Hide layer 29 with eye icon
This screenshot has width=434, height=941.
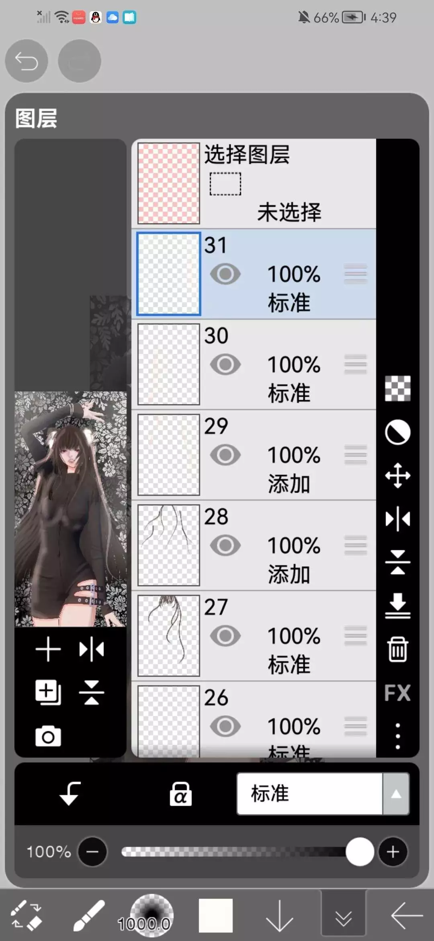click(225, 455)
